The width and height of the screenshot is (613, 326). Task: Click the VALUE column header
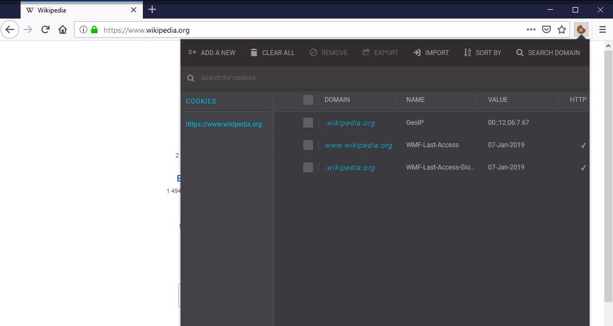coord(498,100)
